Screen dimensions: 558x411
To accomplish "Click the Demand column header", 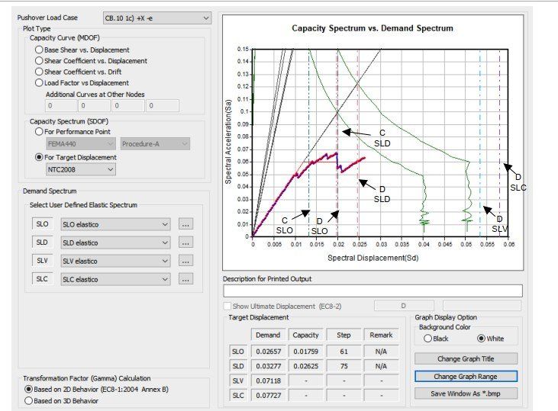I will (269, 335).
